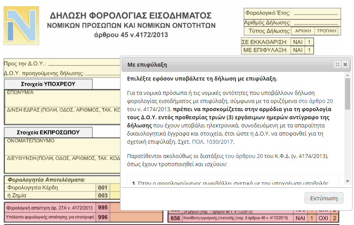354x225 pixels.
Task: Close the Με επιφύλαξη dialog
Action: pyautogui.click(x=345, y=65)
